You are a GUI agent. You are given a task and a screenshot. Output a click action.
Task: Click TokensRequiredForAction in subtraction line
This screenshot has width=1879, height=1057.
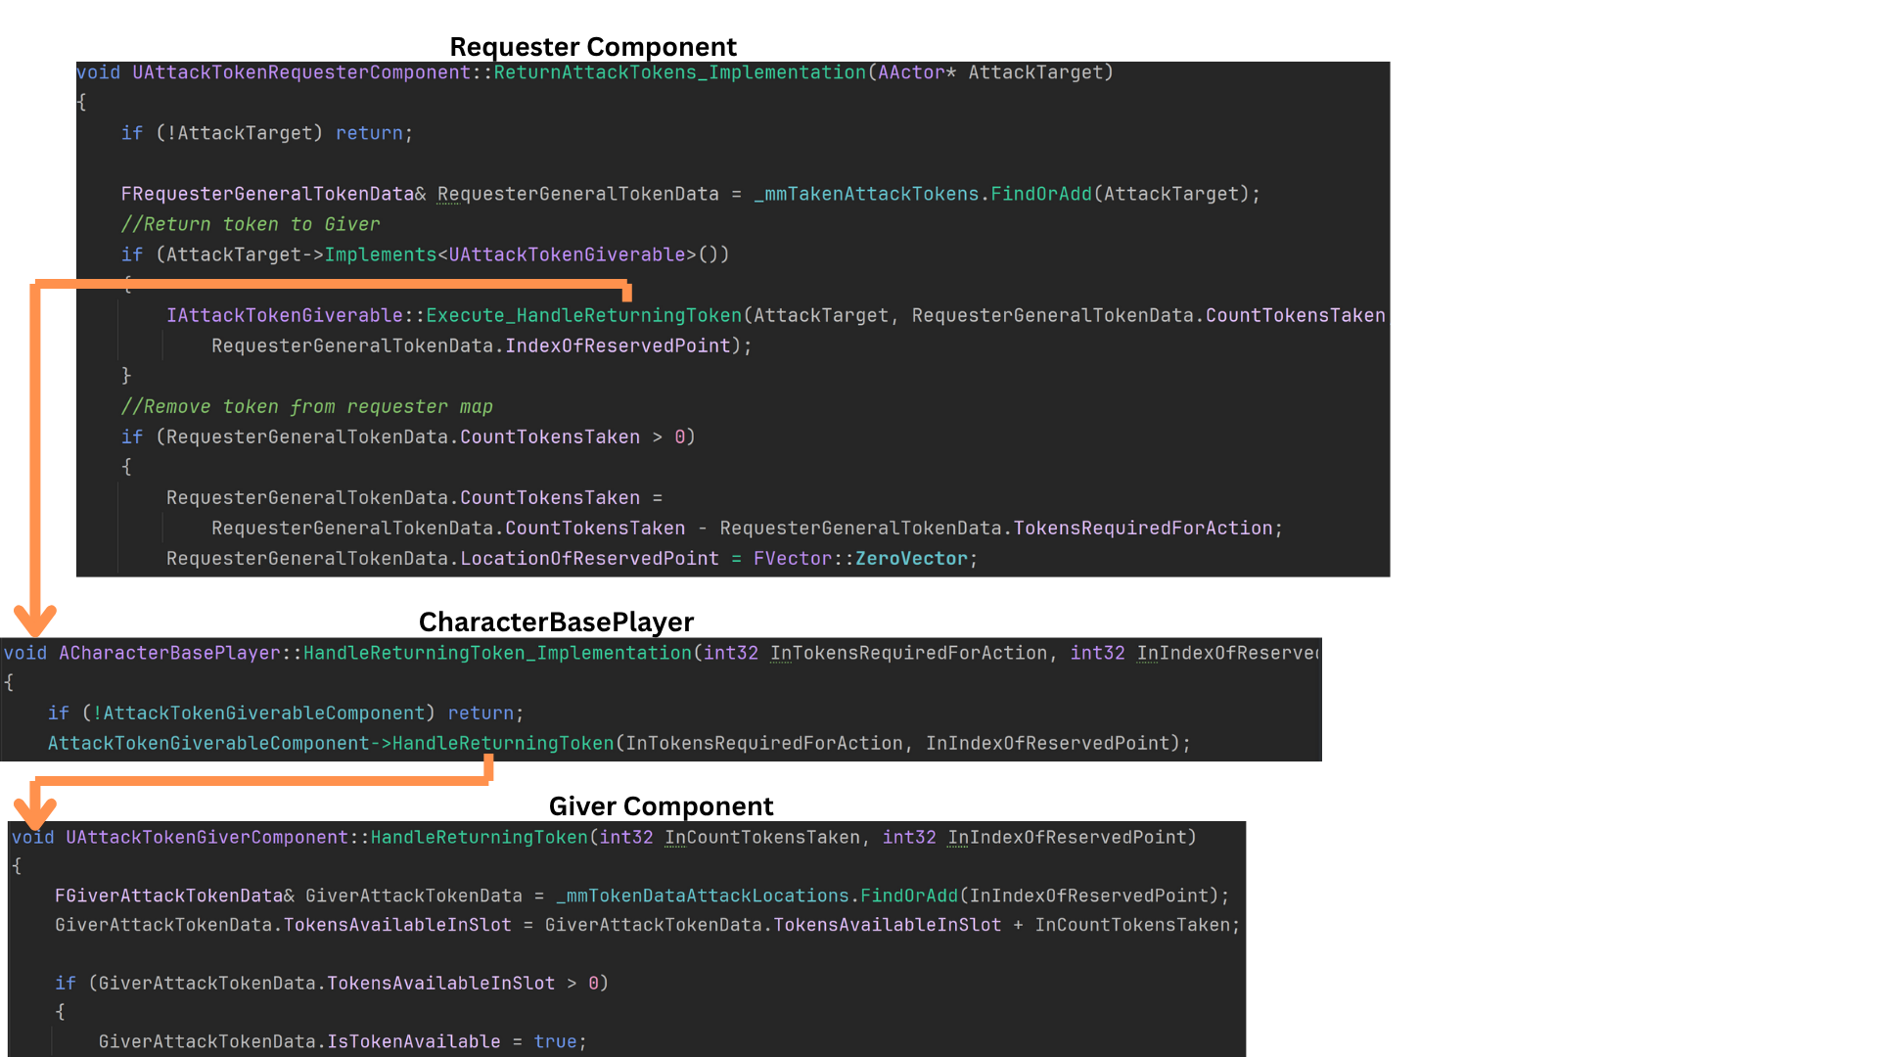(x=1142, y=528)
